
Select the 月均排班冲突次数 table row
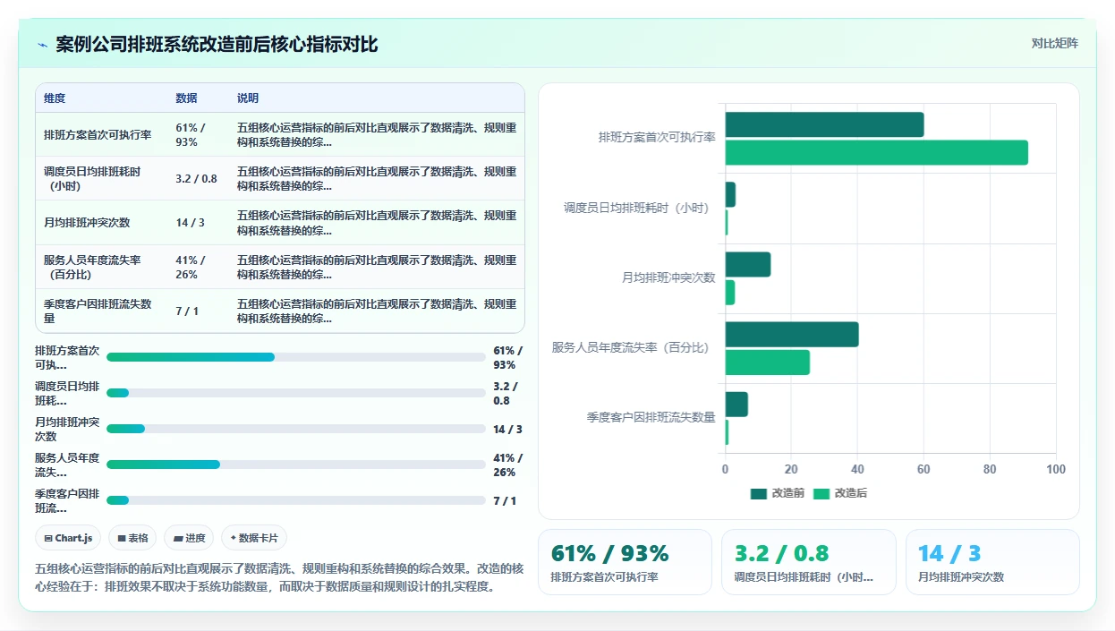click(280, 223)
